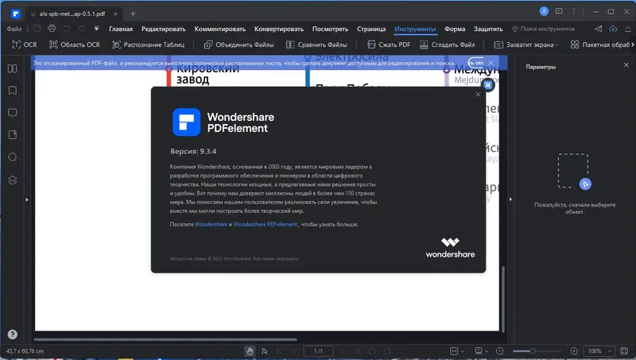Open the actual size 1:1 view dropdown
Screen dimensions: 636x360
click(x=456, y=351)
